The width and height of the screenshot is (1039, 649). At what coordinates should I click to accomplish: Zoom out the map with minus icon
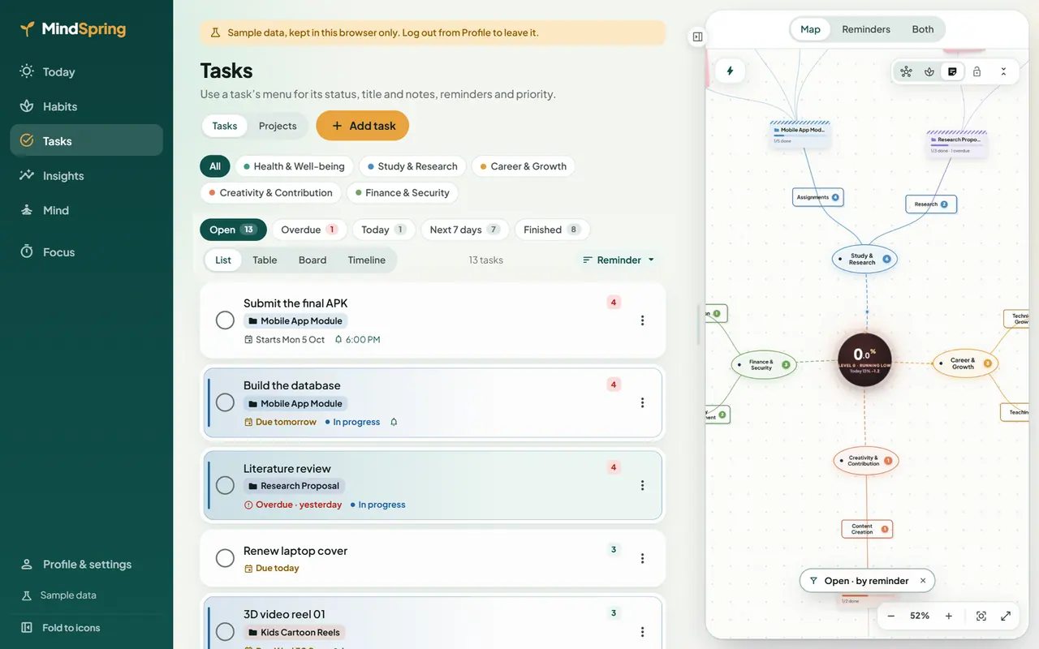click(x=891, y=616)
